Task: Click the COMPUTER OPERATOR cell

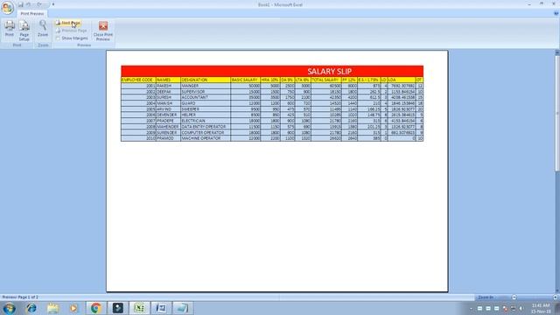Action: coord(206,132)
